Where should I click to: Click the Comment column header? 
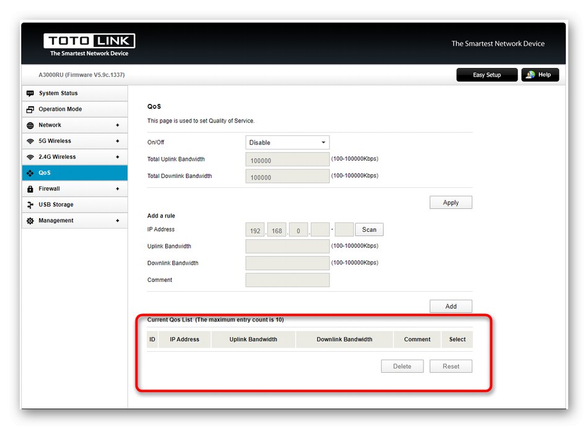tap(417, 339)
